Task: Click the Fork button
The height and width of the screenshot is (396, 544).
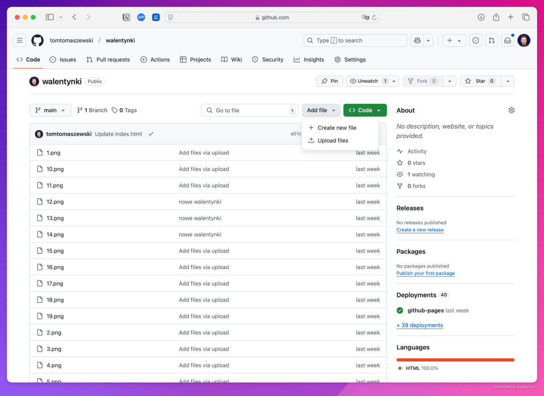Action: point(423,81)
